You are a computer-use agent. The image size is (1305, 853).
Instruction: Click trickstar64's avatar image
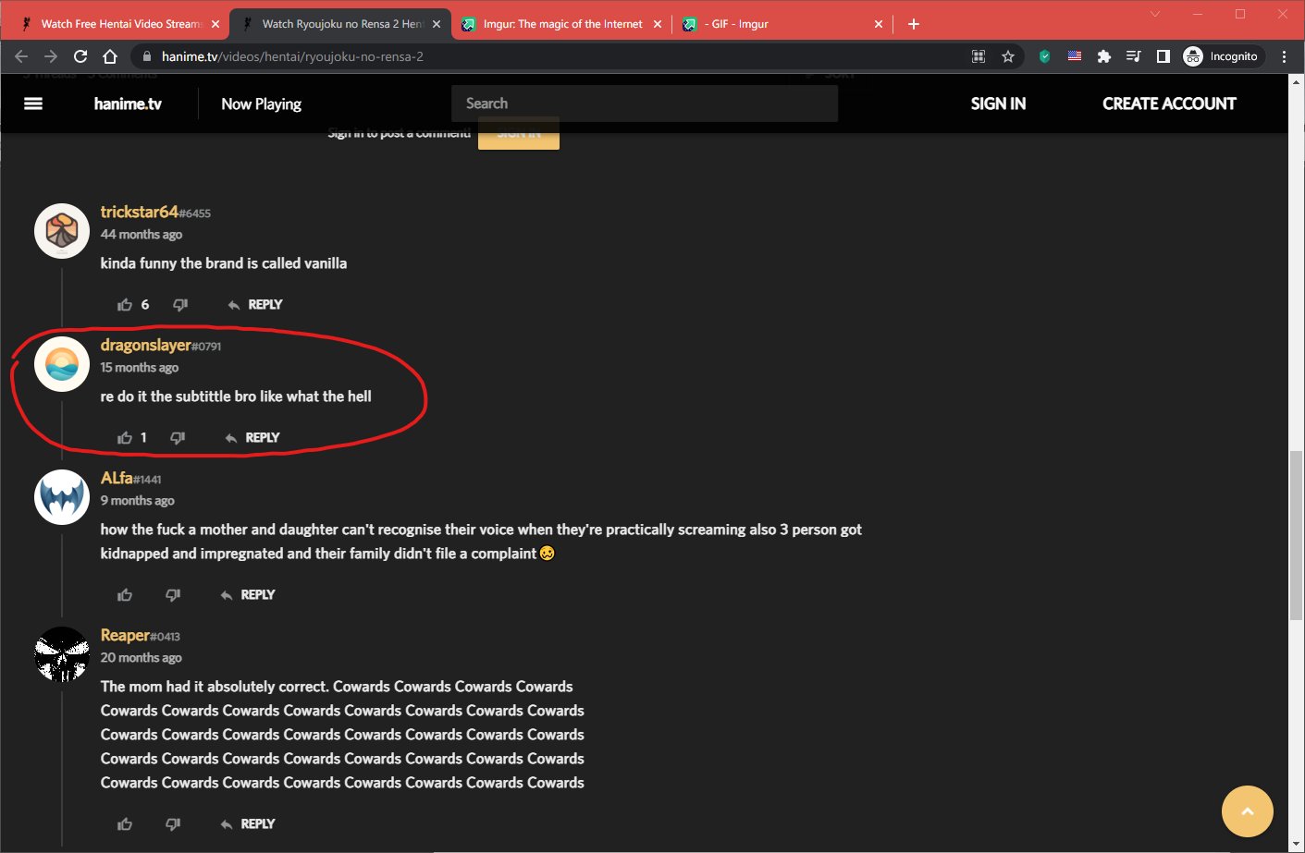pyautogui.click(x=62, y=231)
